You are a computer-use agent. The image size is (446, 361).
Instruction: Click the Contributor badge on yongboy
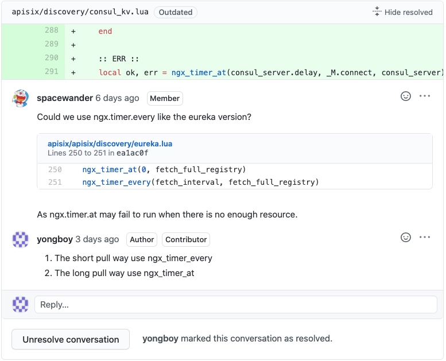(186, 239)
